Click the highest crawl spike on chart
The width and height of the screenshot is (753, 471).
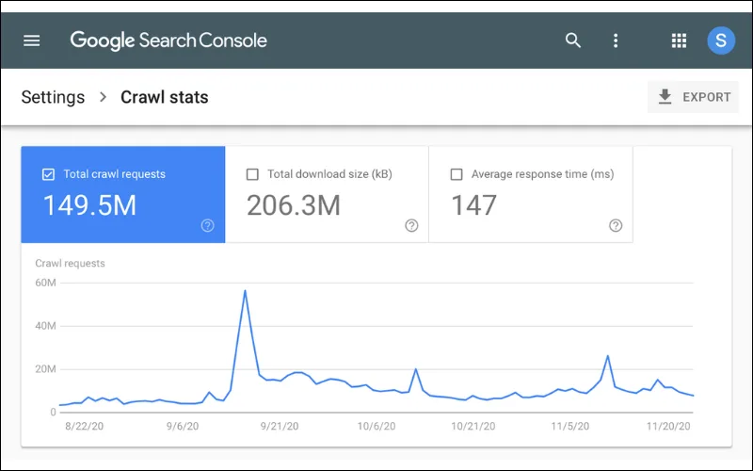pyautogui.click(x=245, y=290)
